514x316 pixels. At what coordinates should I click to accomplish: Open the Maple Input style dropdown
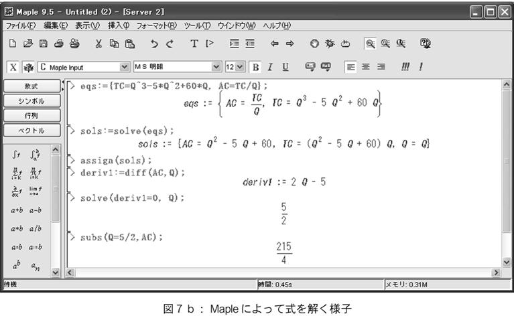pos(124,67)
